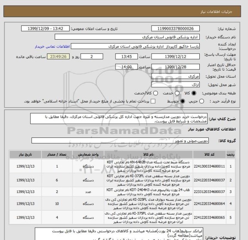The width and height of the screenshot is (248, 240).
Task: Click the price validity date 1399/12/28
Action: (175, 67)
